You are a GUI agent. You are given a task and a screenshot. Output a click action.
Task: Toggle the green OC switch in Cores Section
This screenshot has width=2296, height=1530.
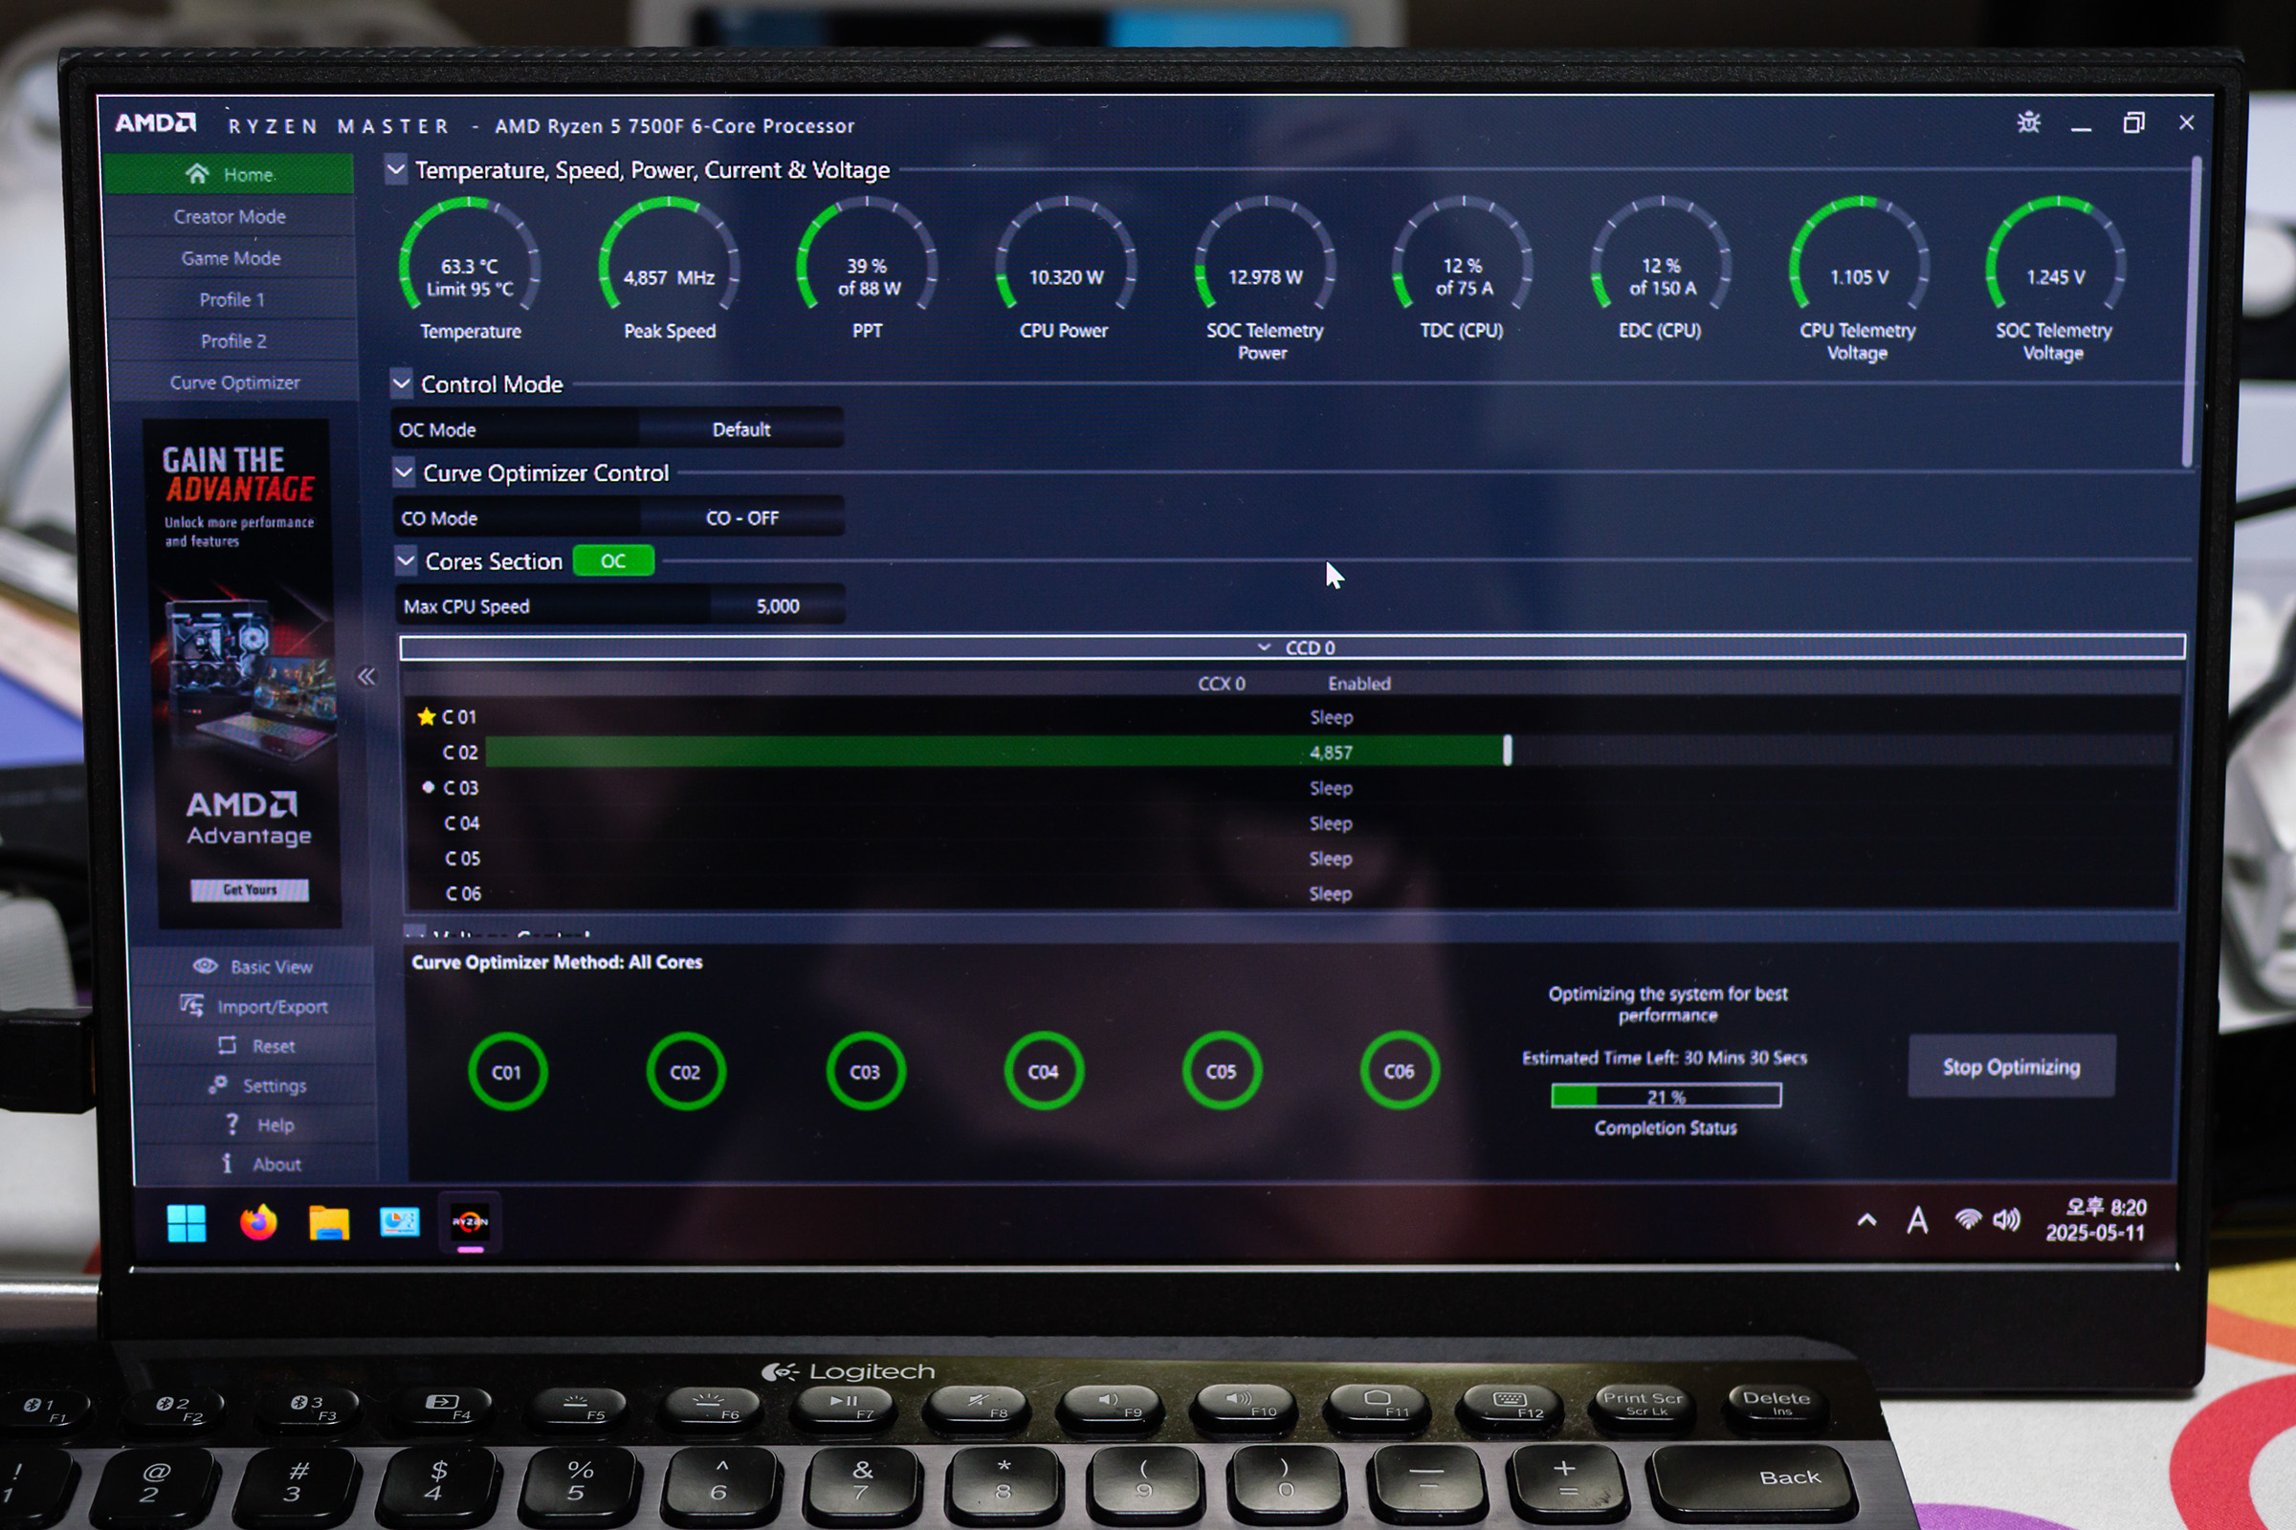[612, 561]
